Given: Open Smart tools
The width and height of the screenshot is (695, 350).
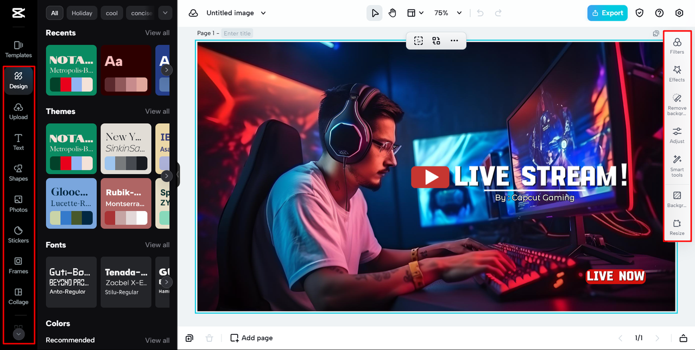Looking at the screenshot, I should pyautogui.click(x=677, y=166).
